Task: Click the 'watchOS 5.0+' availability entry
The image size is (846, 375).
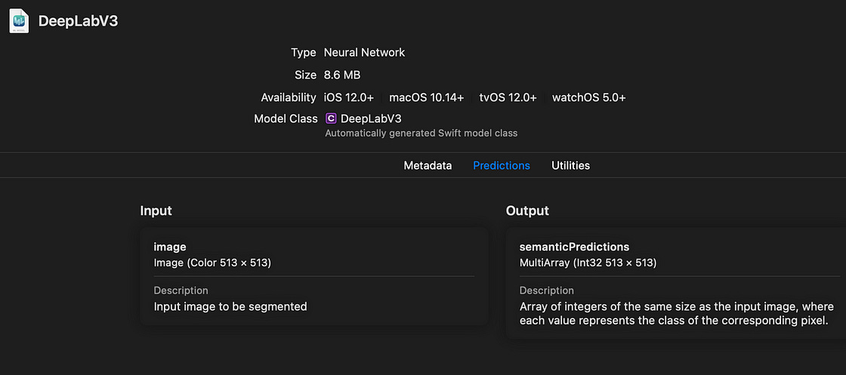Action: pyautogui.click(x=588, y=97)
